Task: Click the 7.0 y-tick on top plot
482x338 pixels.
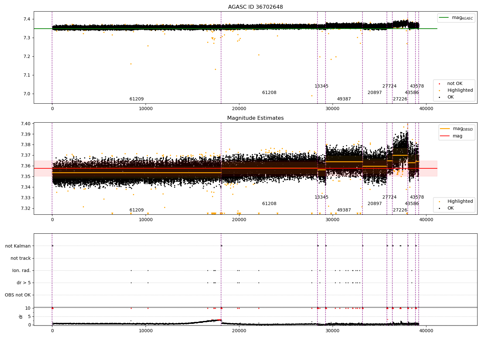Action: 27,94
